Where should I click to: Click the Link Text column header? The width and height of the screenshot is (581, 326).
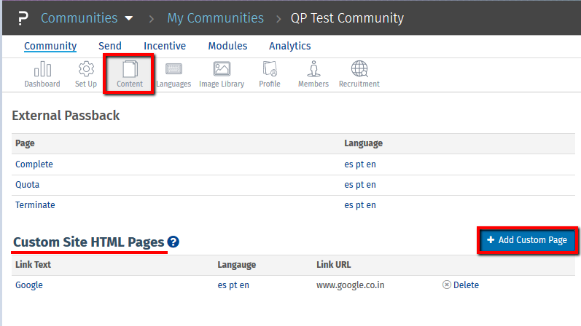33,265
